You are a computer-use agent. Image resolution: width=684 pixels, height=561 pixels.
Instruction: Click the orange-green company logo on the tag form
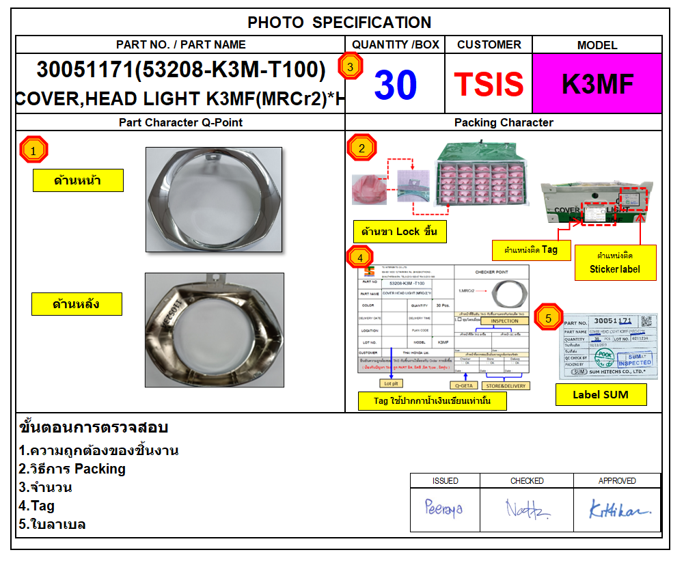click(x=370, y=271)
